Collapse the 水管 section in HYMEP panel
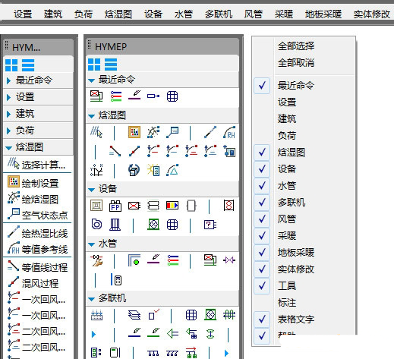394x359 pixels. (x=91, y=244)
